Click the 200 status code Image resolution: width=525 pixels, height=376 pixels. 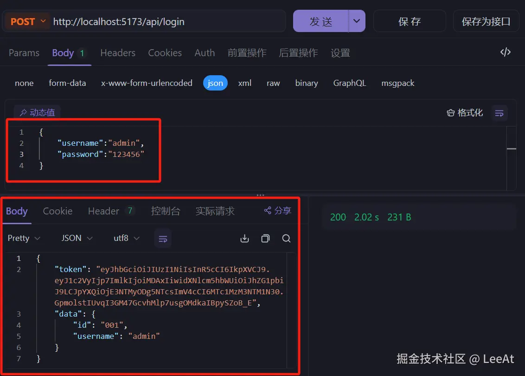point(338,217)
